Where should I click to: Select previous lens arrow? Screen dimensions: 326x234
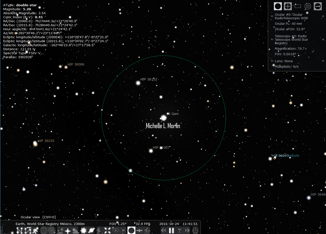point(272,61)
